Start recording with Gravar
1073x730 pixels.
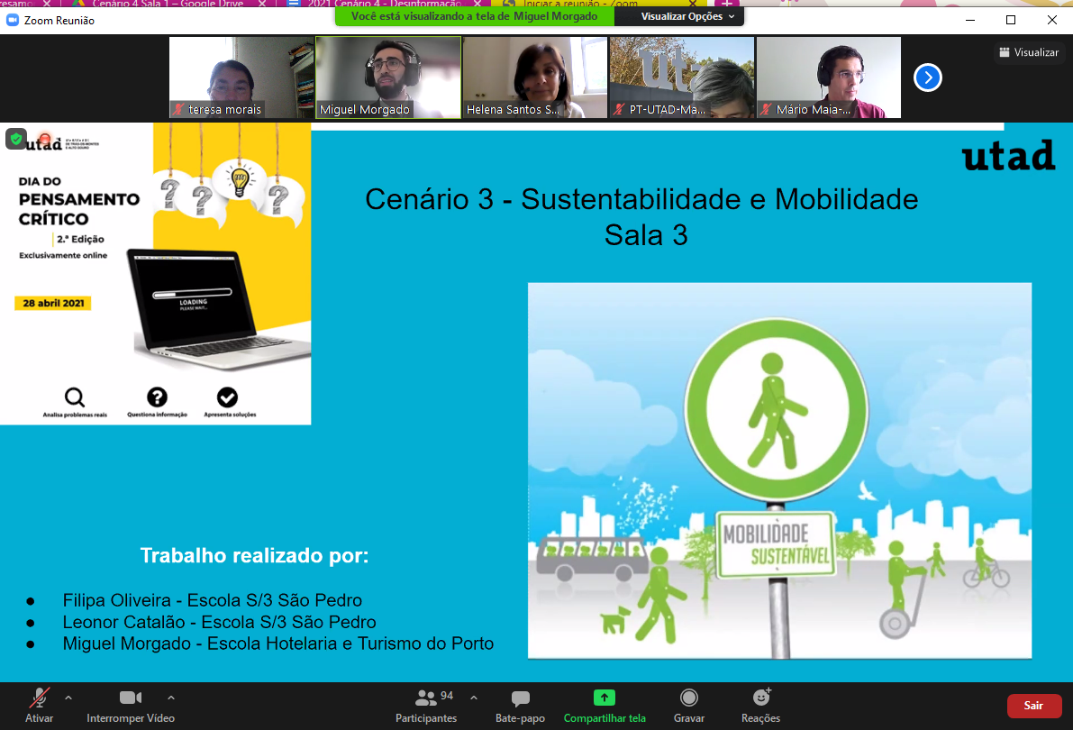click(688, 706)
